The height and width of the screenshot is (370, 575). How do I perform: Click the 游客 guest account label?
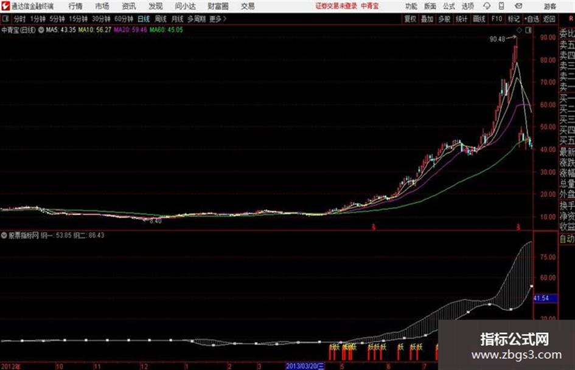click(549, 6)
